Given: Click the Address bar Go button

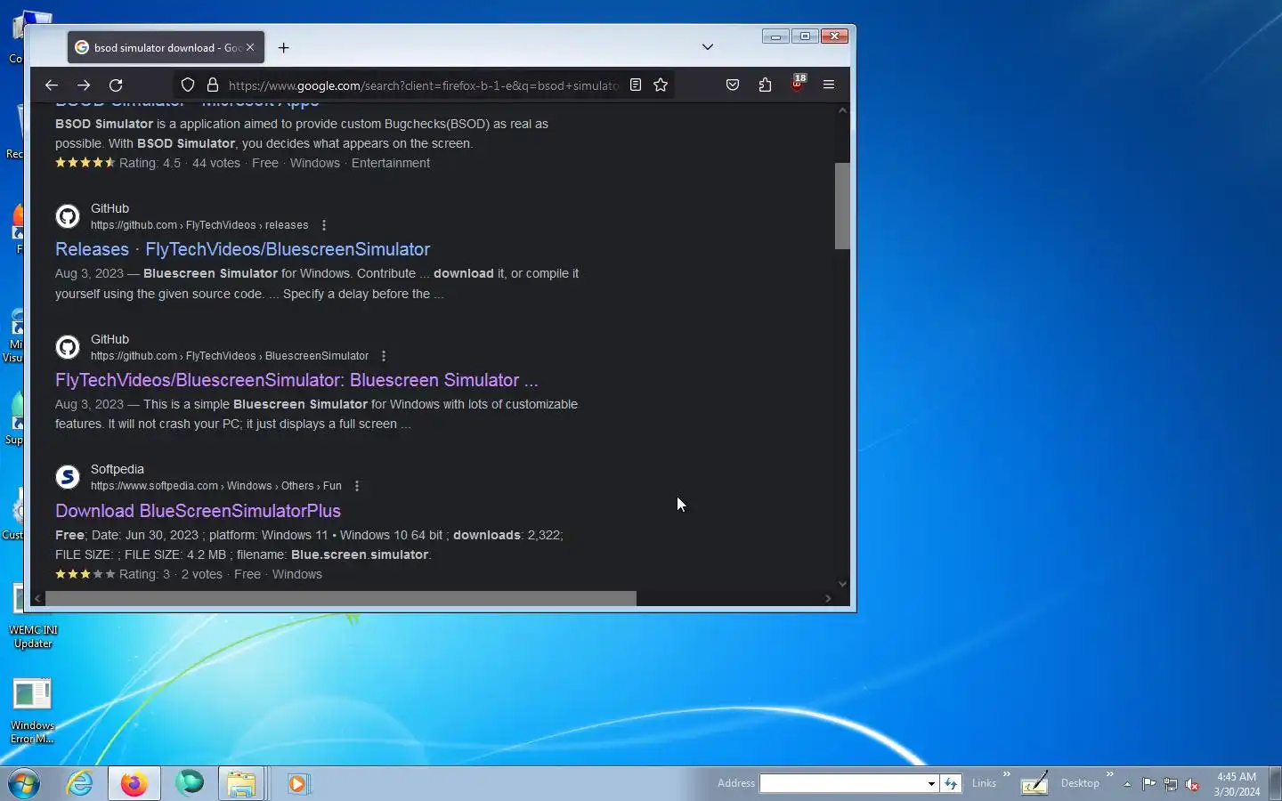Looking at the screenshot, I should tap(951, 783).
